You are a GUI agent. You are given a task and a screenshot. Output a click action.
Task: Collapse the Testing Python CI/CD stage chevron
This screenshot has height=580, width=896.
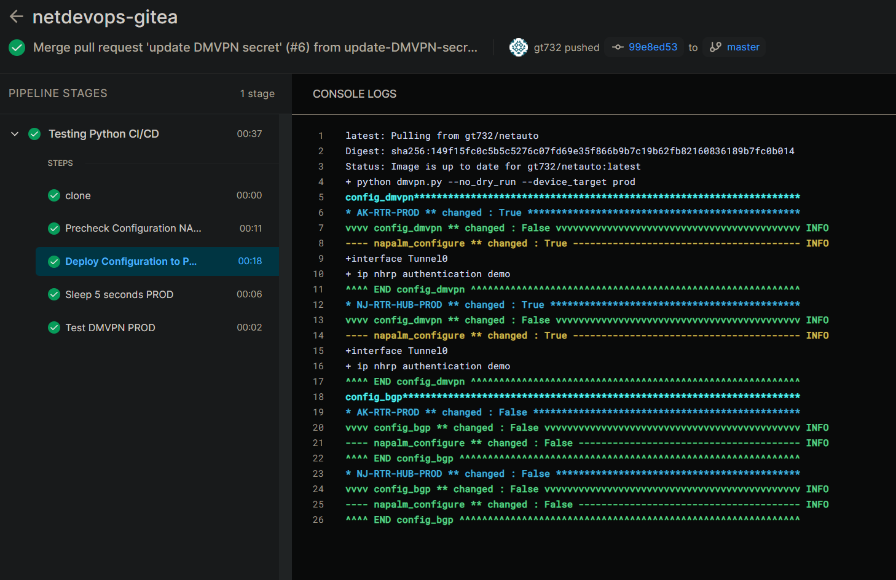click(x=15, y=134)
